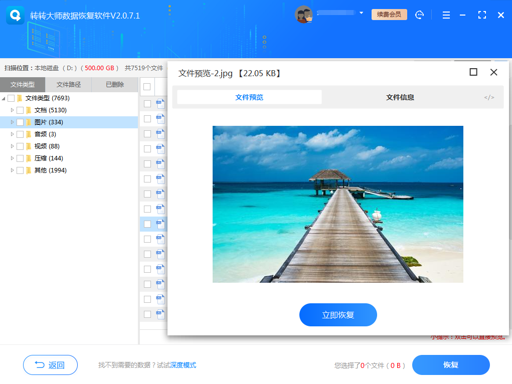
Task: Collapse the 文件类型 (7693) tree node
Action: [x=4, y=98]
